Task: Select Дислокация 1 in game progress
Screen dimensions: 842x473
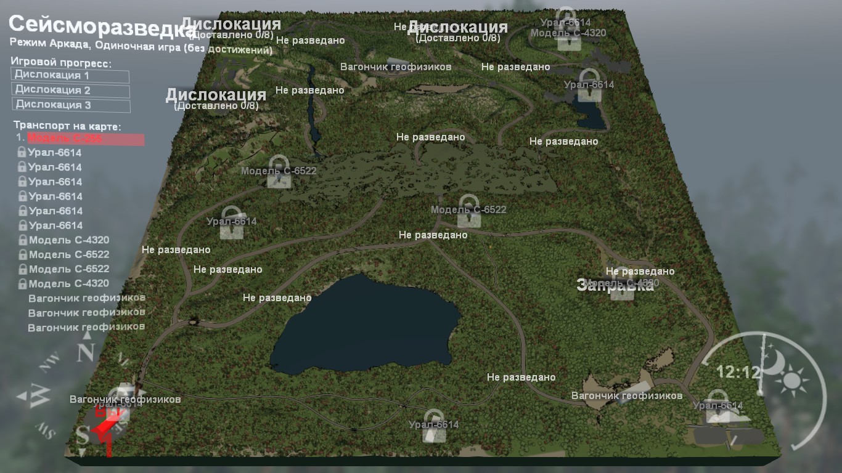Action: click(70, 76)
